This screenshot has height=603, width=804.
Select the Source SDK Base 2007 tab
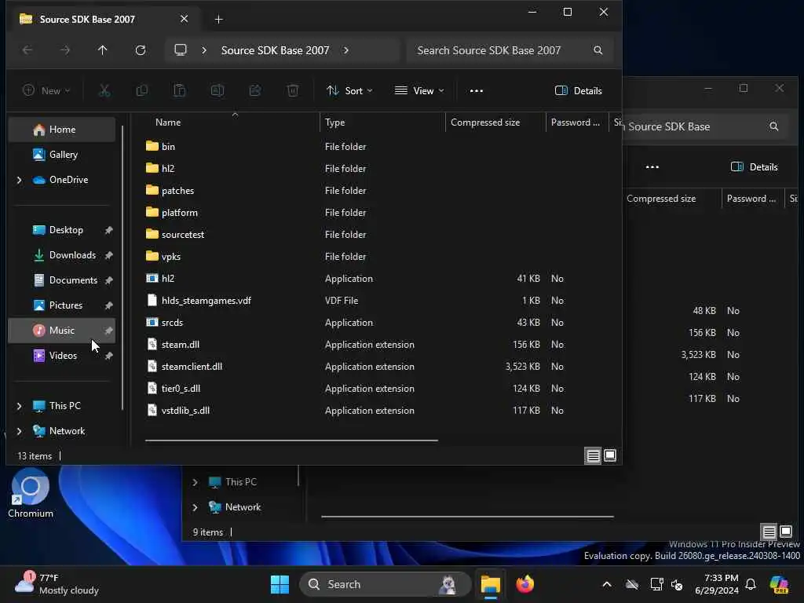pos(103,19)
